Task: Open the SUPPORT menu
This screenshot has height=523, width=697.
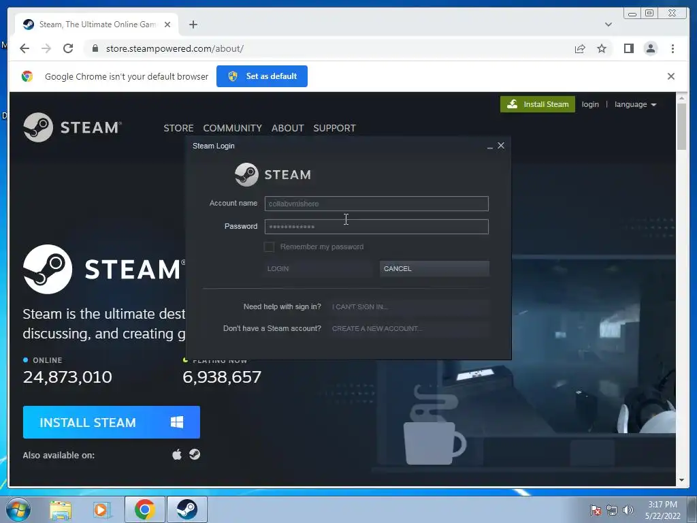Action: tap(334, 128)
